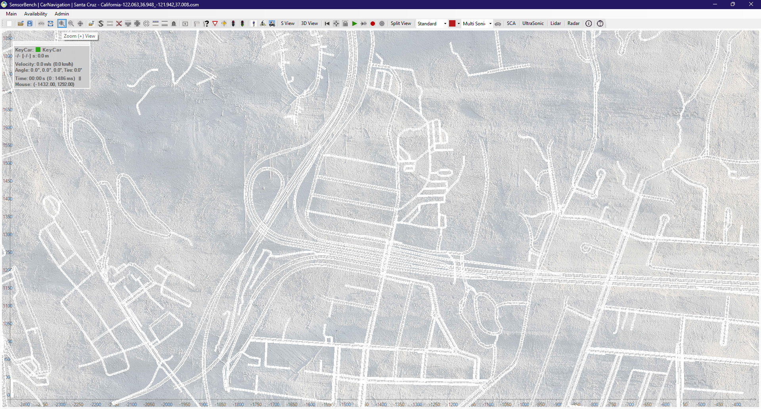This screenshot has width=761, height=409.
Task: Click the zoom out magnifier icon
Action: [71, 24]
